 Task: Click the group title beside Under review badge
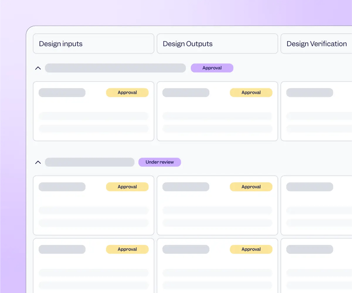[x=90, y=162]
